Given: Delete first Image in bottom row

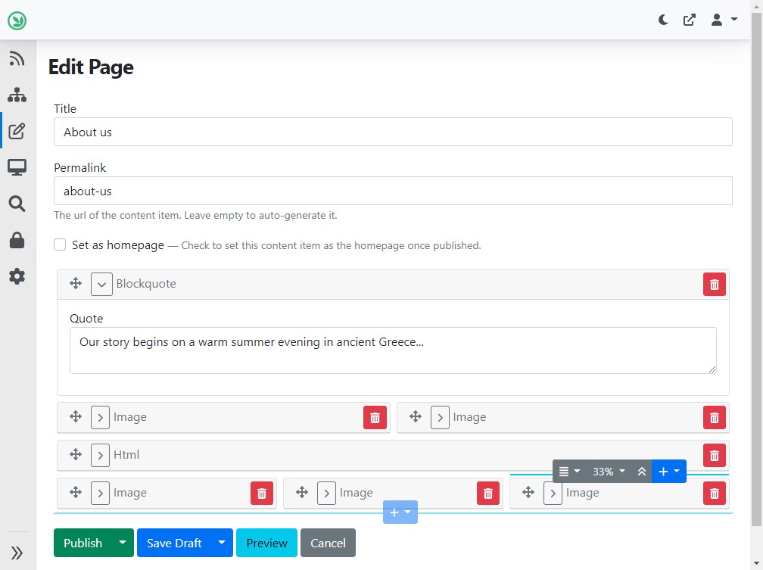Looking at the screenshot, I should point(262,494).
